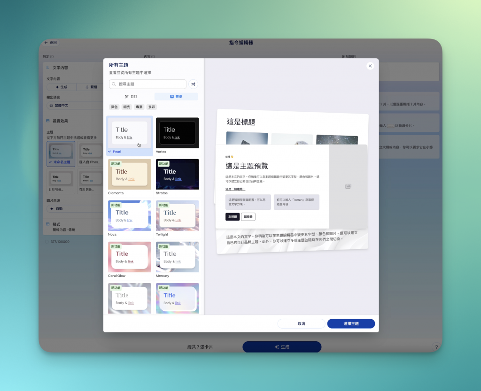Select the 未命名主題 theme card
Image resolution: width=481 pixels, height=391 pixels.
click(61, 154)
